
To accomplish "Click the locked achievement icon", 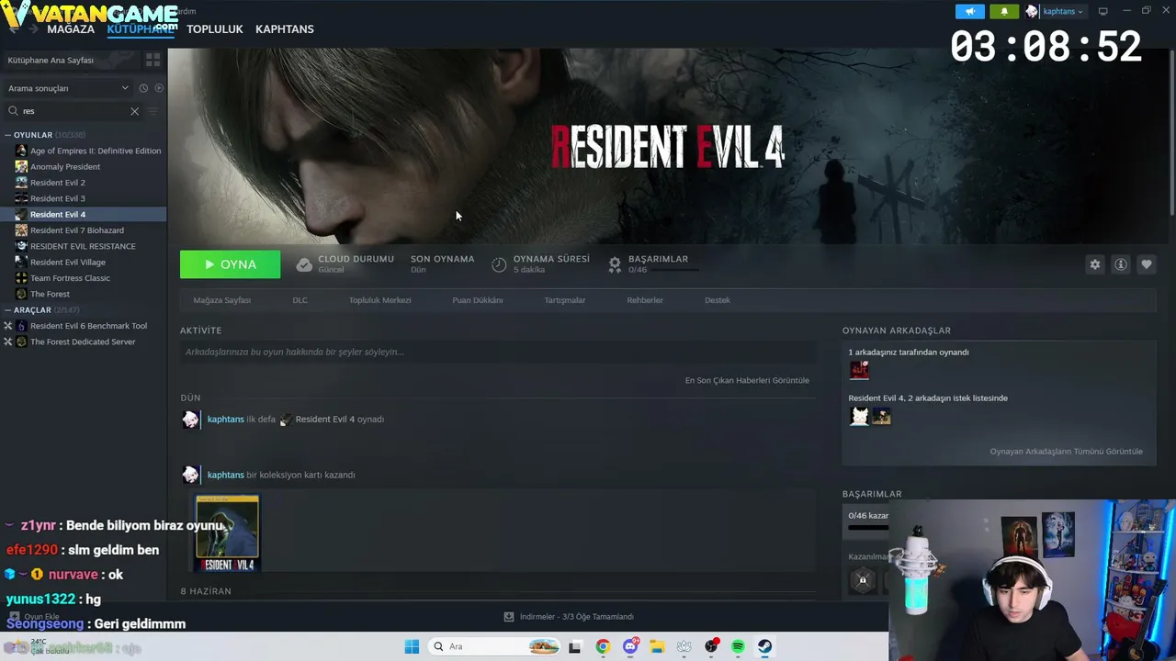I will click(862, 579).
